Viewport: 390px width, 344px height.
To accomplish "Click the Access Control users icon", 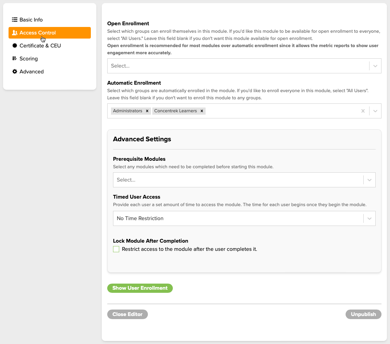I will point(14,32).
